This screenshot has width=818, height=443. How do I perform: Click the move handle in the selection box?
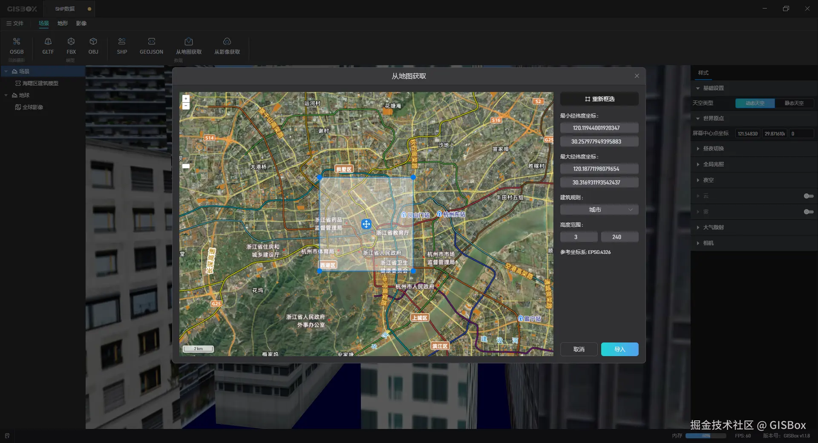click(366, 224)
